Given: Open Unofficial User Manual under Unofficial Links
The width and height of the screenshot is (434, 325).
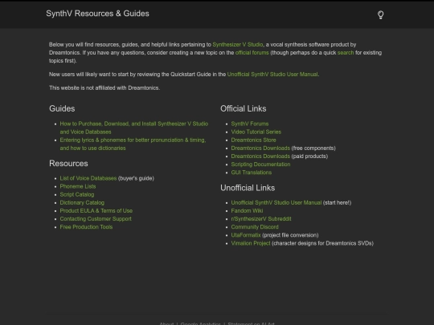Looking at the screenshot, I should (276, 202).
